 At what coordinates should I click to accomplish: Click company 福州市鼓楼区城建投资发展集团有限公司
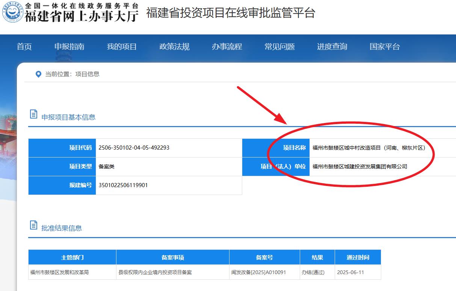[360, 166]
